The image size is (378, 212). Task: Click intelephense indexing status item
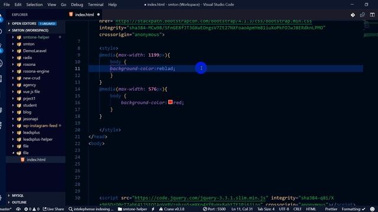click(x=90, y=209)
